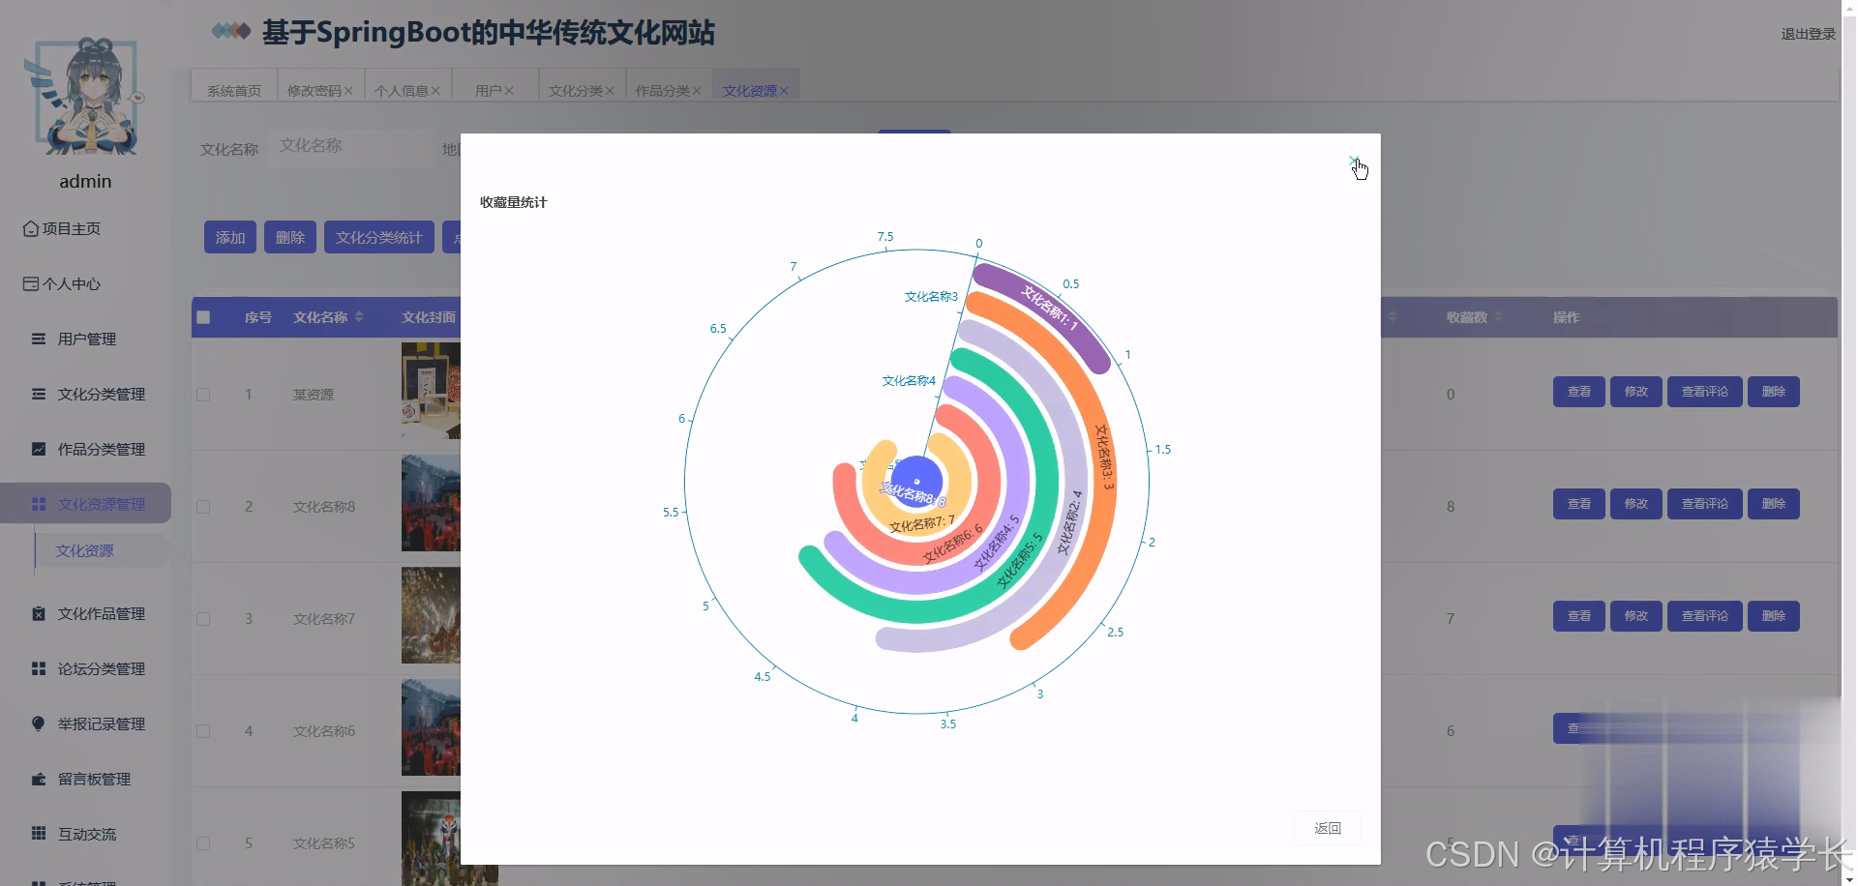Click the 退出登录 link at top right
Screen dimensions: 1858x886
click(1806, 33)
